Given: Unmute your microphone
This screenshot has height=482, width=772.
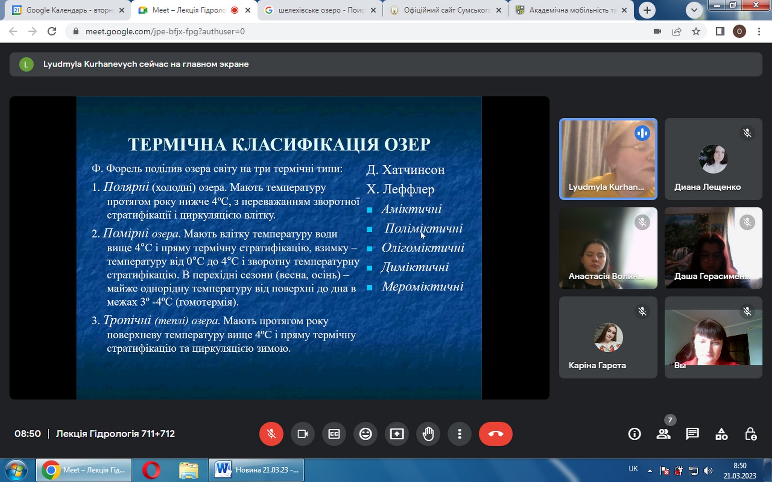Looking at the screenshot, I should [271, 434].
